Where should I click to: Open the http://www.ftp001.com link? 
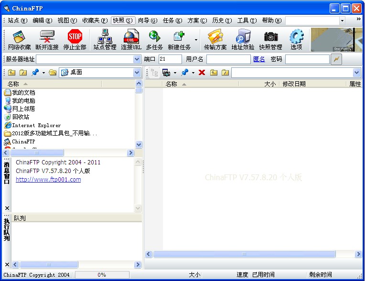point(48,180)
